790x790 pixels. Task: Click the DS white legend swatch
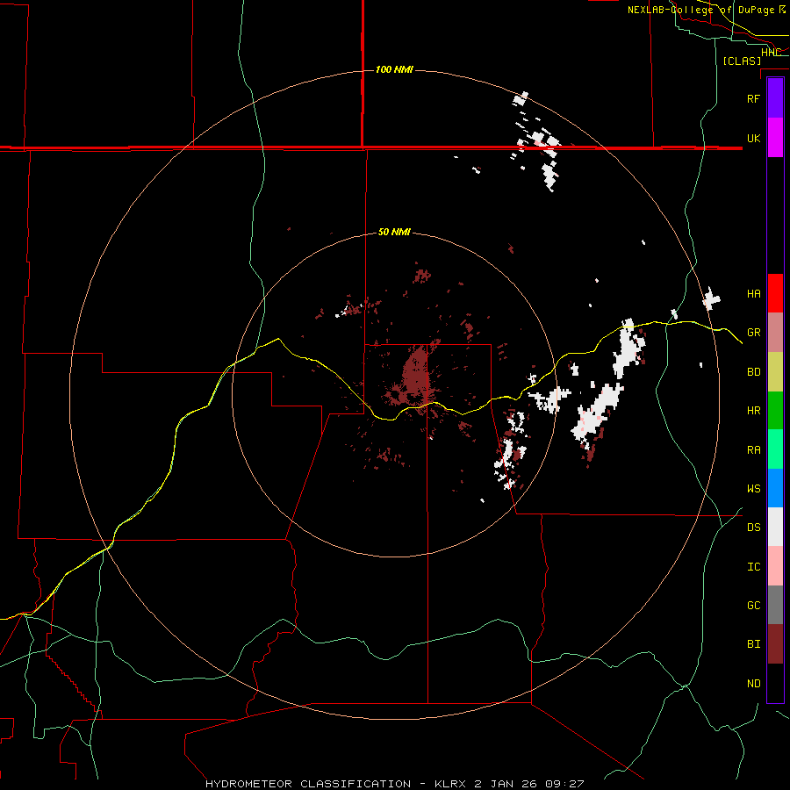tap(775, 527)
